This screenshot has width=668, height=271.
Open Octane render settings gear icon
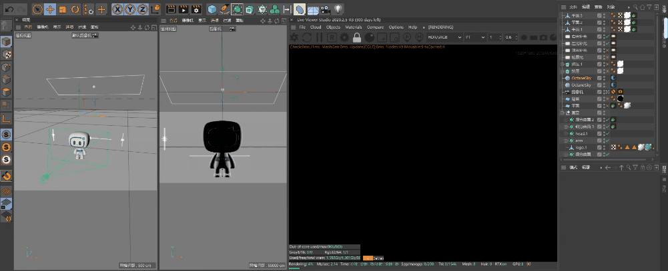(x=344, y=37)
